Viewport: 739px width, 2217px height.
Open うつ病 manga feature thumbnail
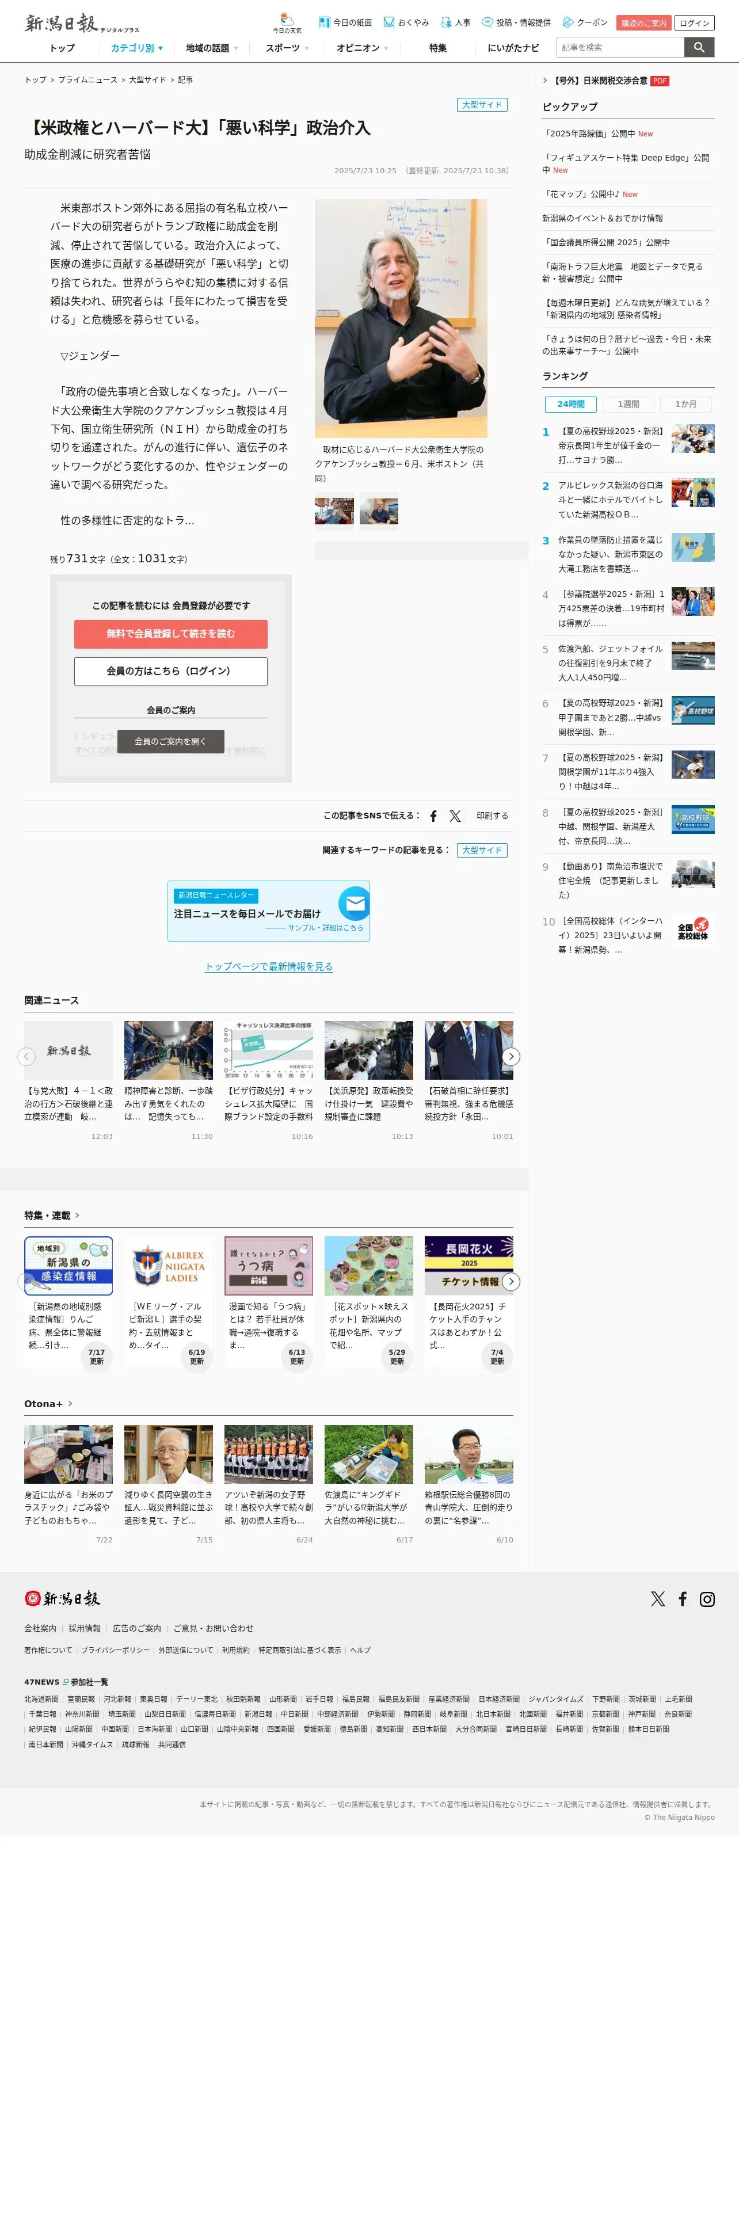pyautogui.click(x=268, y=1266)
